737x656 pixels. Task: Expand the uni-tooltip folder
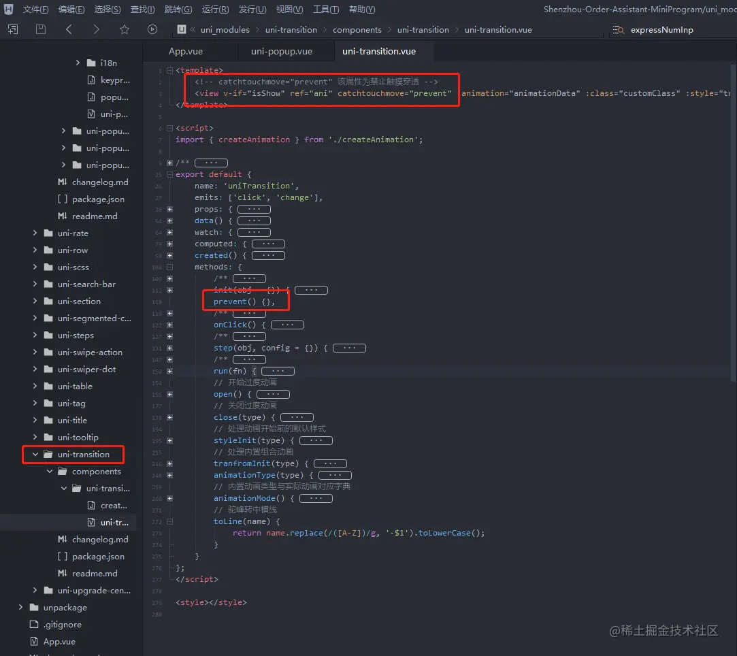[x=35, y=437]
